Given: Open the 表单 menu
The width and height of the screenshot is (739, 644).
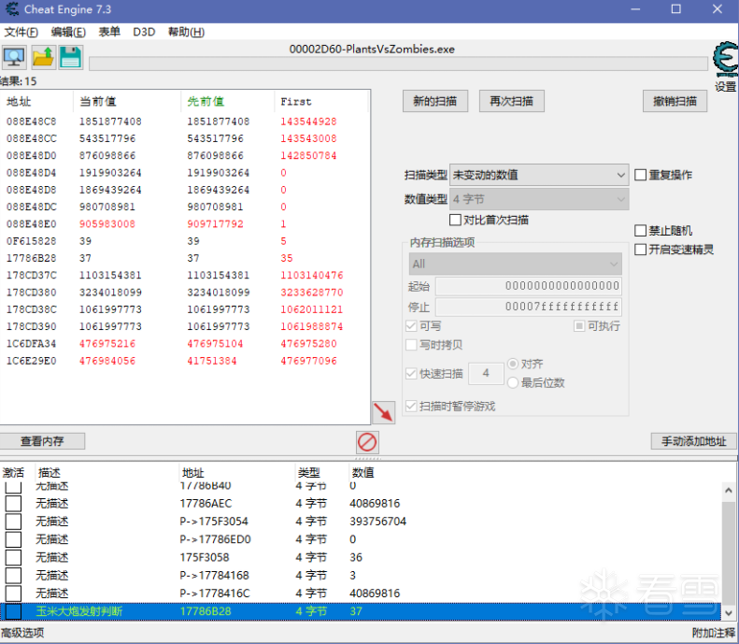Looking at the screenshot, I should 109,32.
